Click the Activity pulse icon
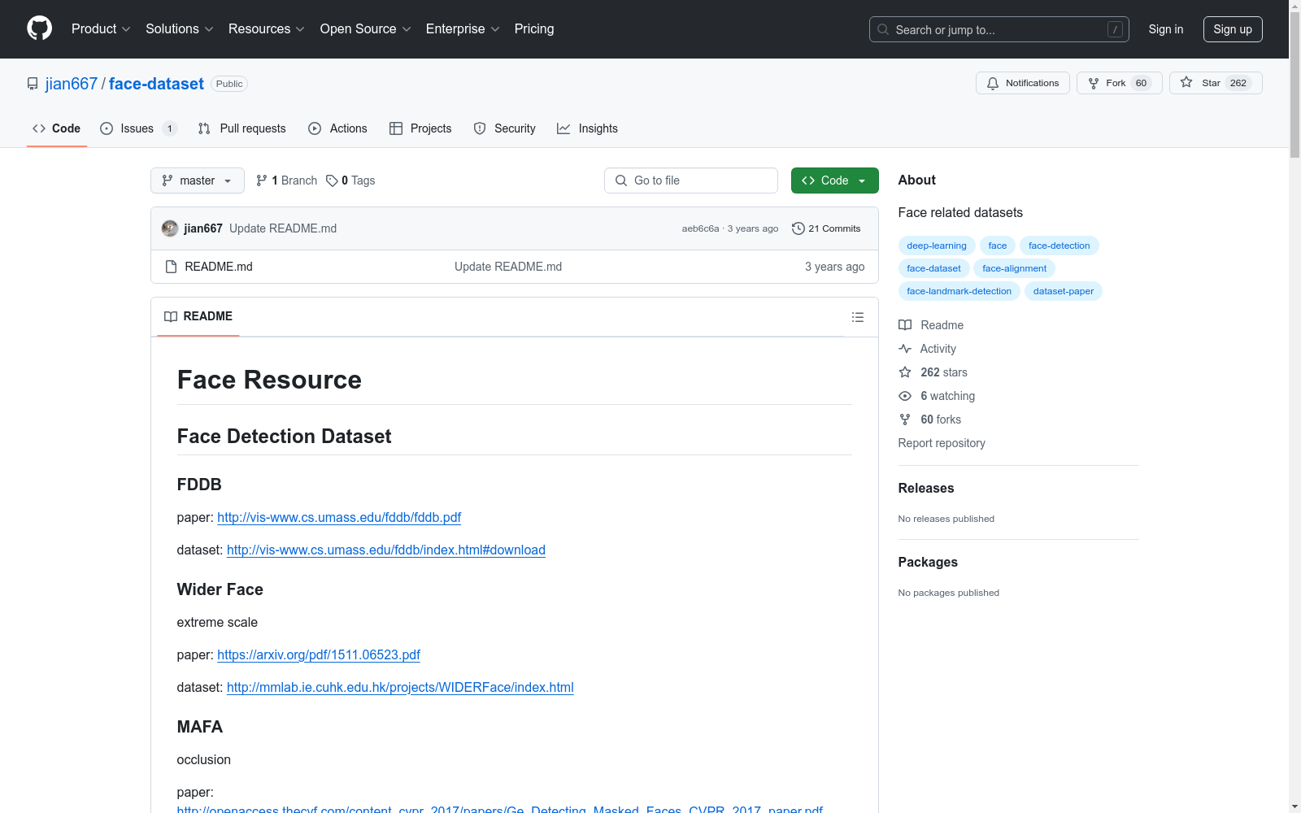The width and height of the screenshot is (1301, 813). pyautogui.click(x=905, y=349)
